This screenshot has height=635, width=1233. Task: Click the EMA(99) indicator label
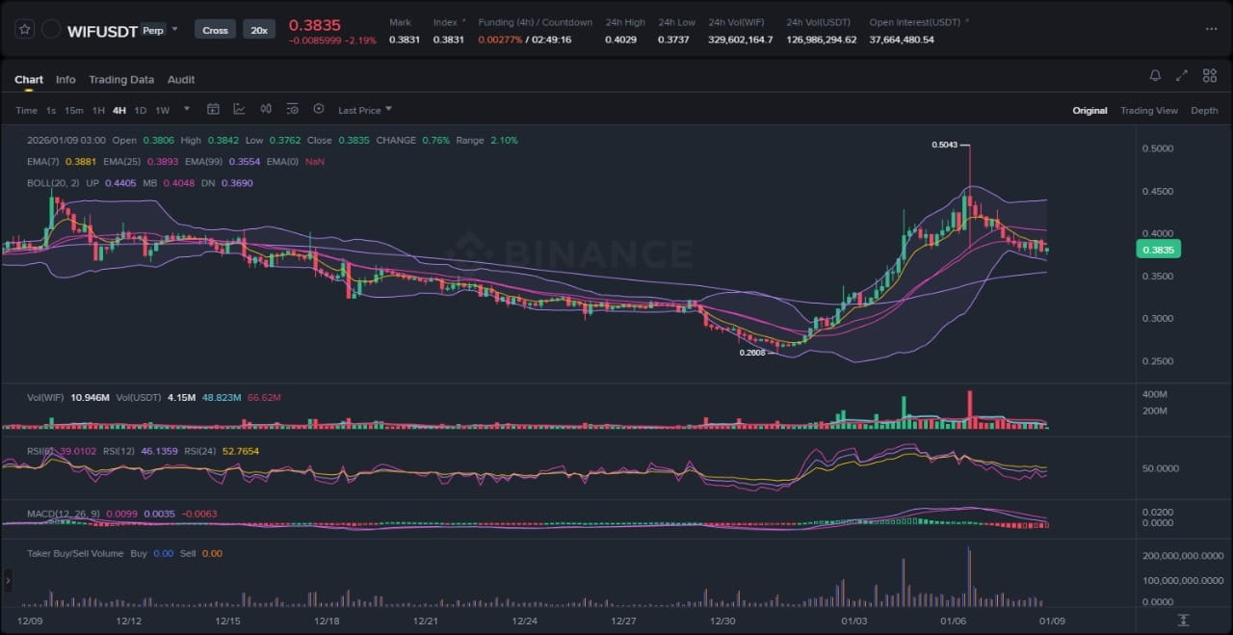(202, 162)
